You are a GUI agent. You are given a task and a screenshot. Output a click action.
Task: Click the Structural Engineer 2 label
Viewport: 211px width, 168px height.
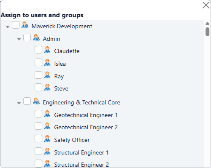coord(81,165)
